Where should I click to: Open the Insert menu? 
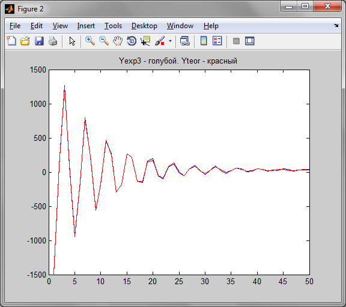86,26
